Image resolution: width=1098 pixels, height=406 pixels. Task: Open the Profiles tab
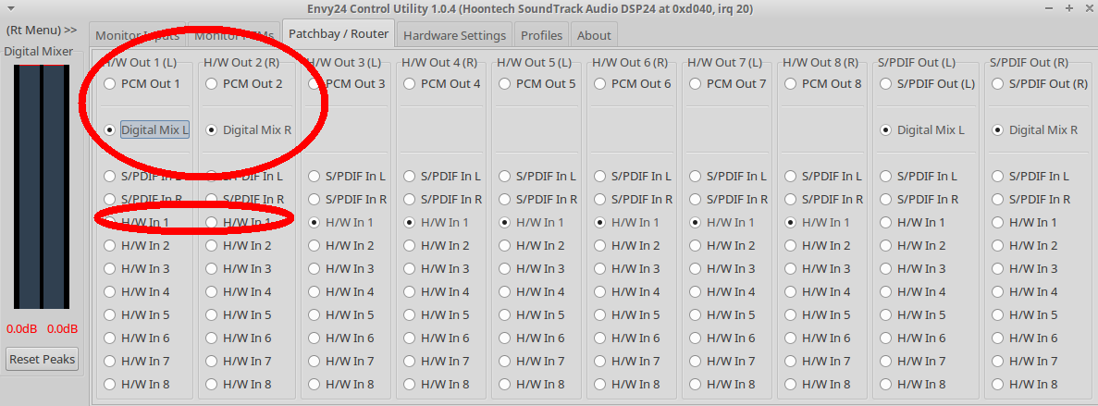(x=541, y=35)
